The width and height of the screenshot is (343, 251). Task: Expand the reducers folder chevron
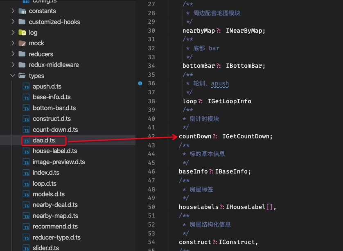13,53
